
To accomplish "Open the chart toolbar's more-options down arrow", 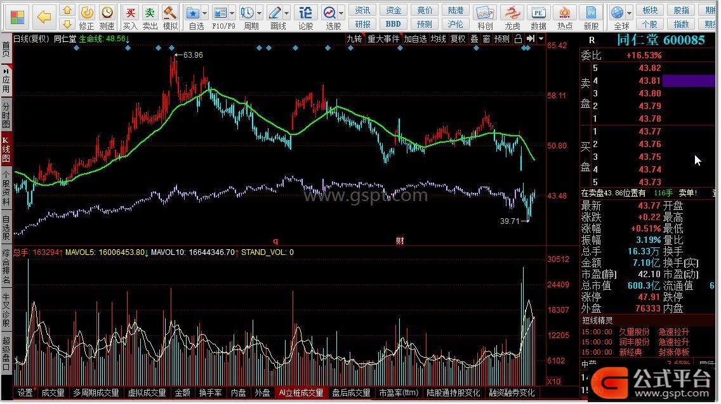I will pos(541,39).
